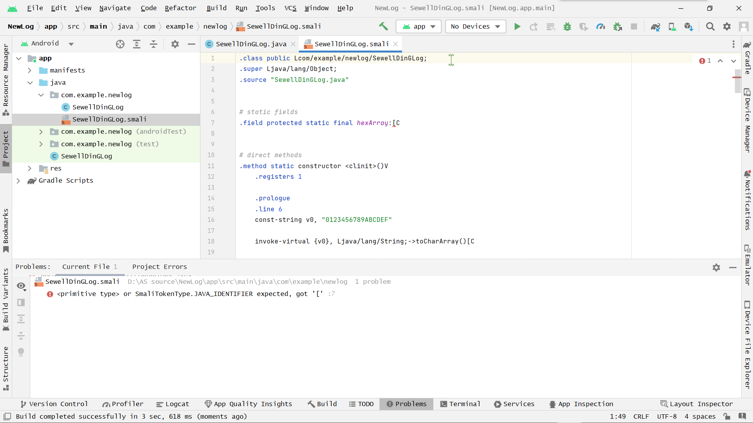Open the Device Manager toolbar icon
This screenshot has height=423, width=753.
[x=672, y=26]
